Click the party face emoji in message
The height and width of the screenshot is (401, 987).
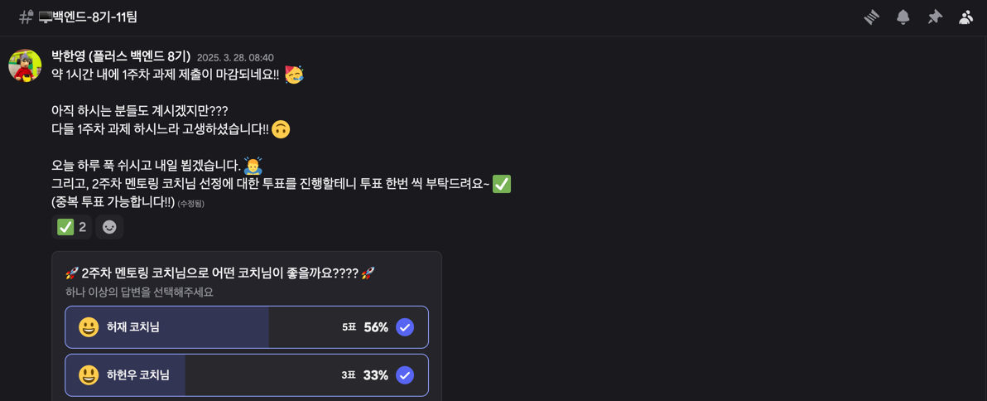(293, 75)
